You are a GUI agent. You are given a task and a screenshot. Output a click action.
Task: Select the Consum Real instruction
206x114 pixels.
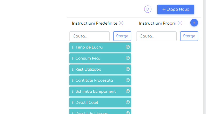[88, 58]
